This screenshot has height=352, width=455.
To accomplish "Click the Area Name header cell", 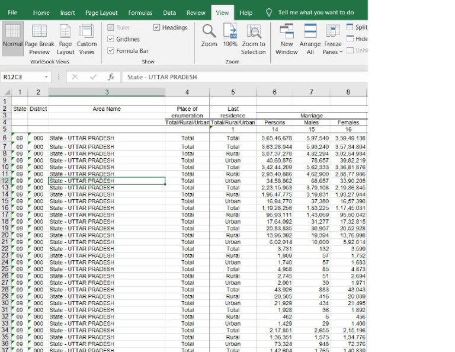I will coord(107,109).
